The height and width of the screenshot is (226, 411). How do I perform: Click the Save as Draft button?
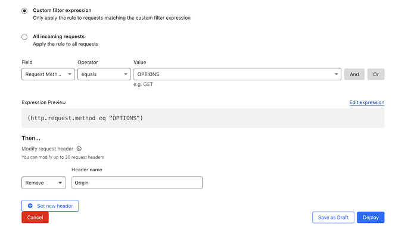point(333,217)
